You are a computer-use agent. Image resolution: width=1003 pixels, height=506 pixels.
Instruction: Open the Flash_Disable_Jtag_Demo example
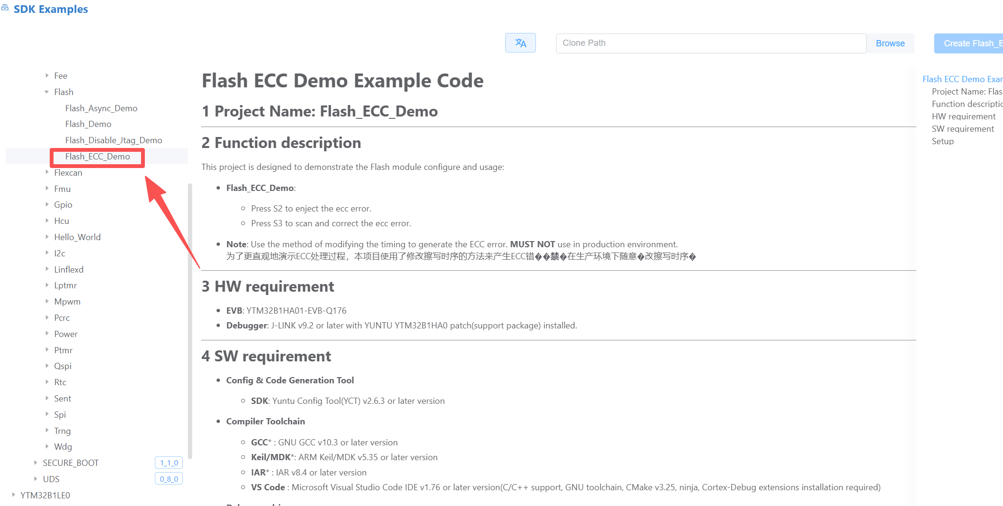click(114, 140)
